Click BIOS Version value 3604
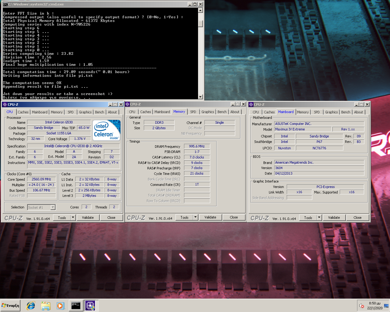 [x=319, y=168]
